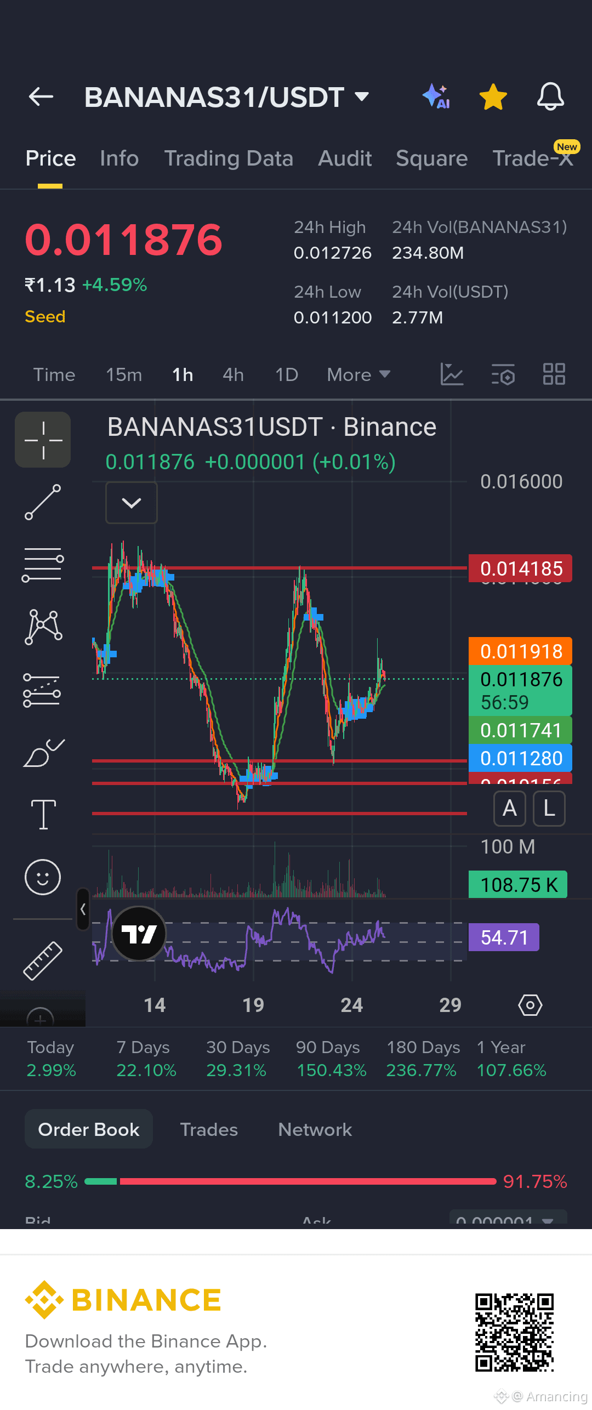Screen dimensions: 592x1410
Task: Click the 0.011918 orange price label
Action: (x=520, y=651)
